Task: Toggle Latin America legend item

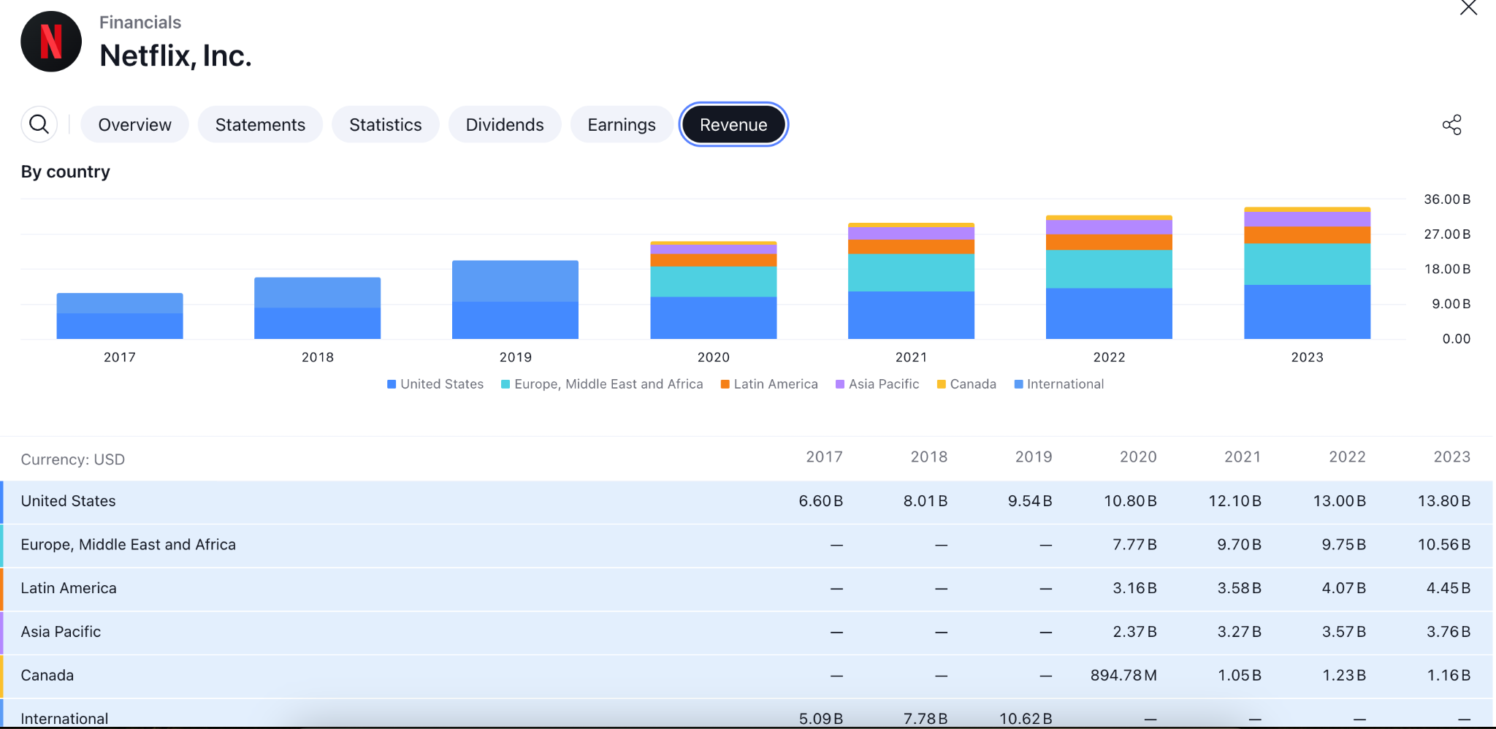Action: click(769, 384)
